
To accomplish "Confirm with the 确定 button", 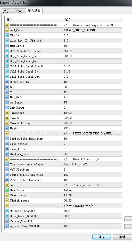I will click(102, 237).
